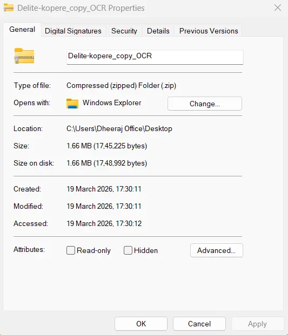Click the Location path text
288x335 pixels.
click(119, 128)
